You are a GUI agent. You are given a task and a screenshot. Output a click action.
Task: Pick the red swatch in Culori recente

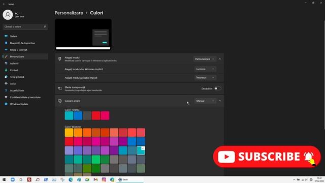click(96, 115)
